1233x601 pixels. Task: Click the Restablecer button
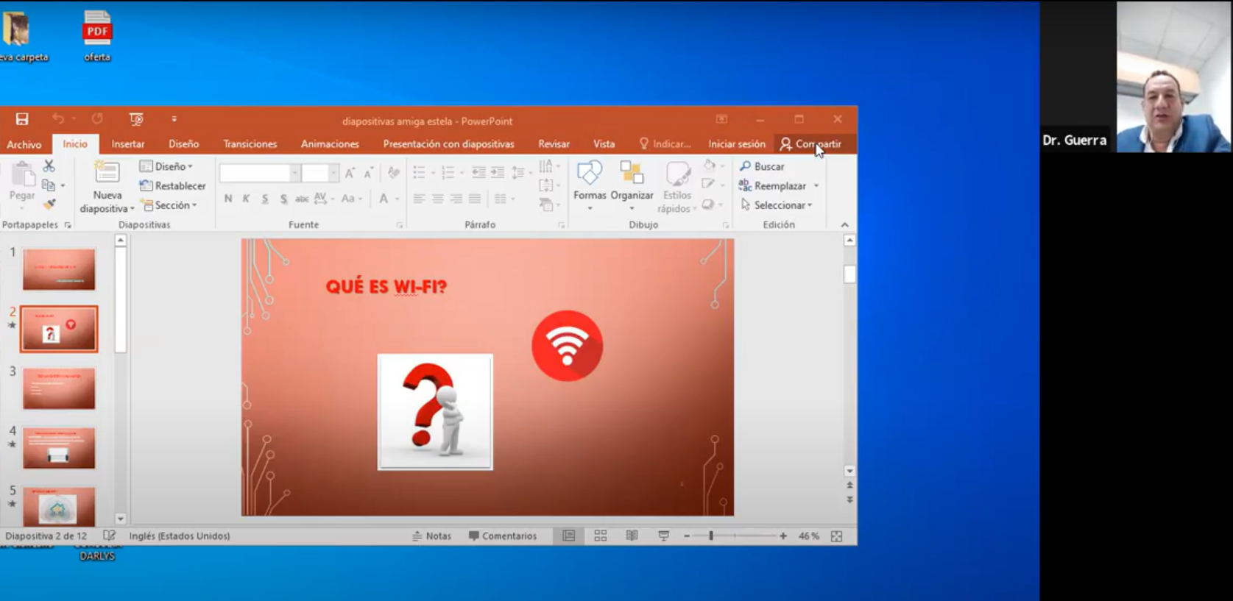(172, 186)
